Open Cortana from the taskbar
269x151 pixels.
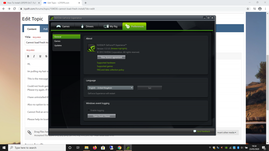coord(70,148)
